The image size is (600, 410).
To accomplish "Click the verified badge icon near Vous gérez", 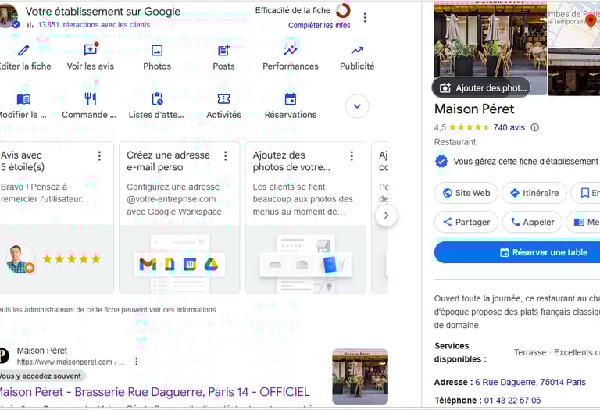I will [x=441, y=162].
